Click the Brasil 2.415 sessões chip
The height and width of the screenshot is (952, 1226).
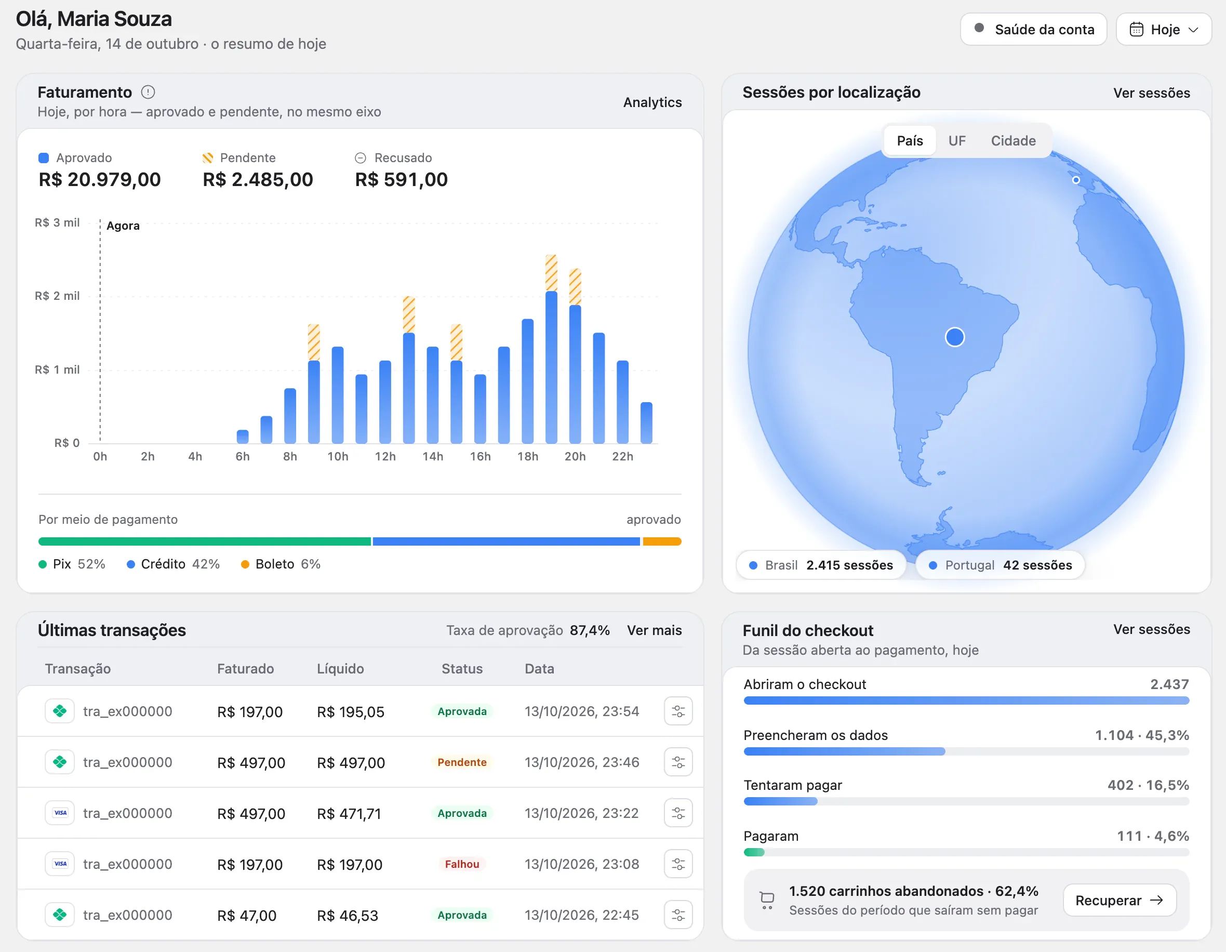coord(821,565)
